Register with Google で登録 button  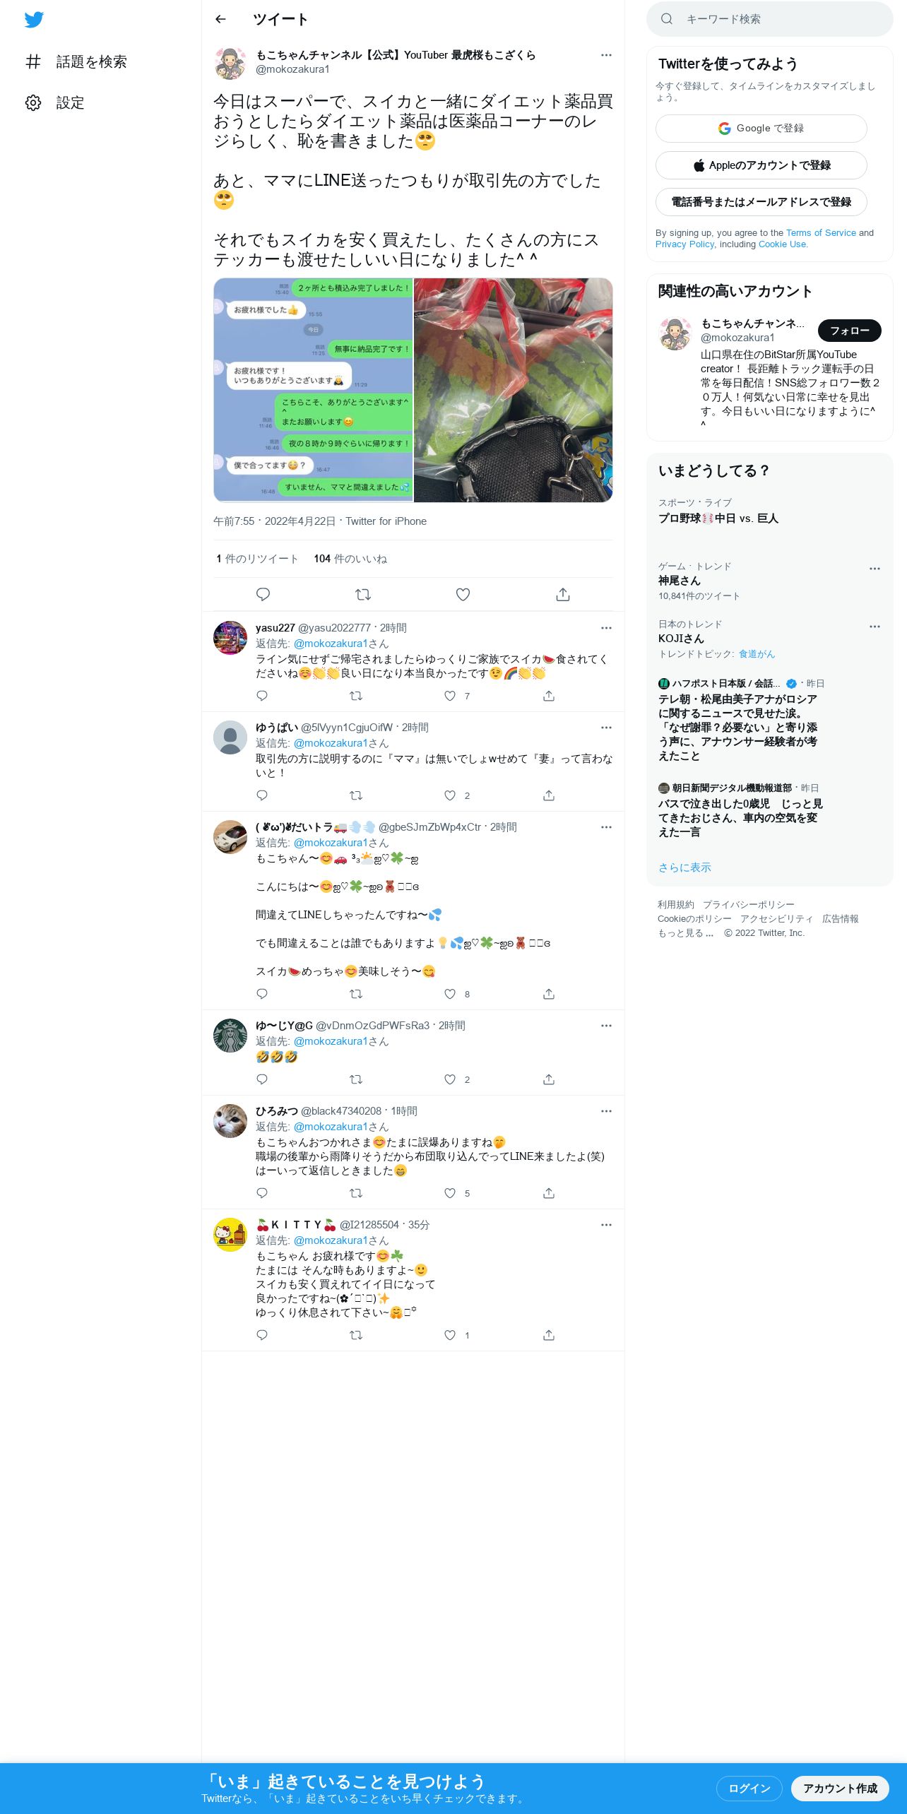point(761,129)
